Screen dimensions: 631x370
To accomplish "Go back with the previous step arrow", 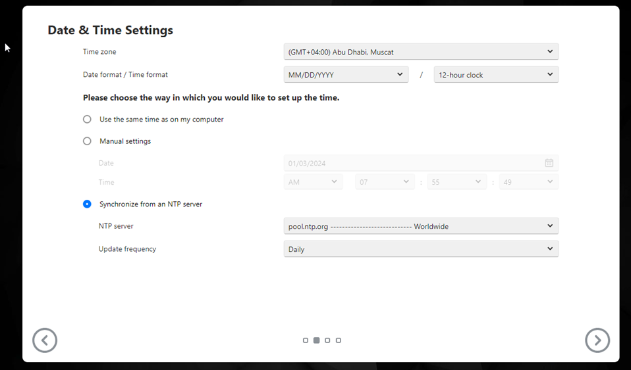I will (45, 340).
